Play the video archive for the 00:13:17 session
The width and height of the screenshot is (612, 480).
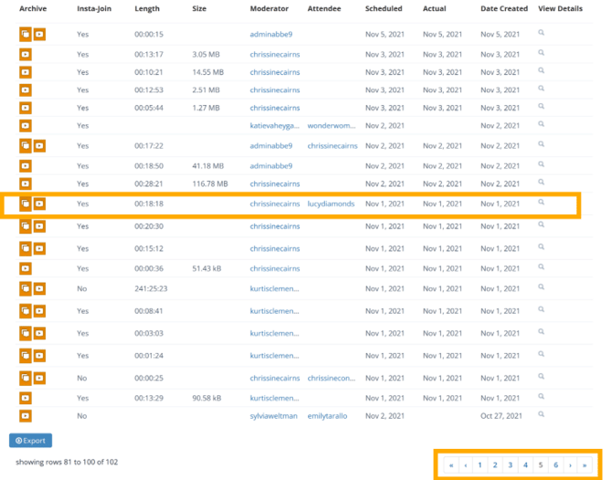(26, 55)
